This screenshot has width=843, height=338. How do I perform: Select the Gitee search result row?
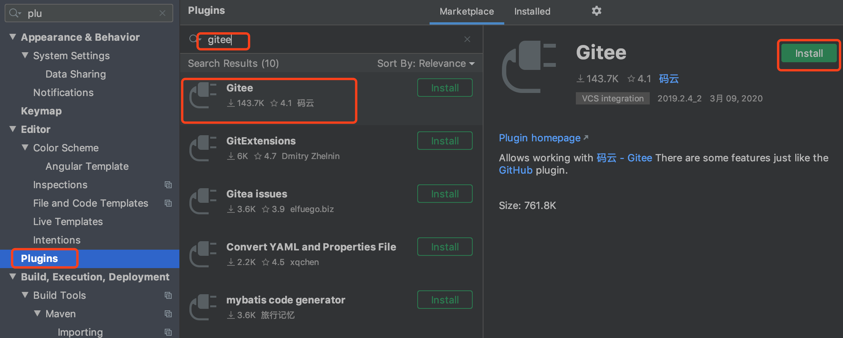tap(331, 99)
